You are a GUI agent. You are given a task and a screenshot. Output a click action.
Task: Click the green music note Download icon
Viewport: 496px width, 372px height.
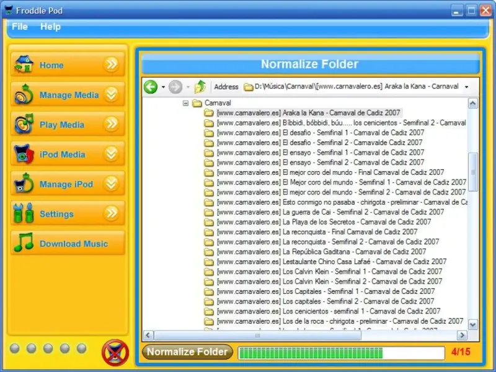click(x=24, y=242)
